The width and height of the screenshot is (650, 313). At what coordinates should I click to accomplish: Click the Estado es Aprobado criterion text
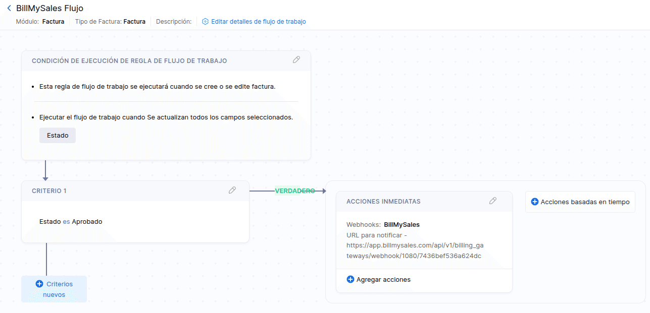[x=71, y=221]
